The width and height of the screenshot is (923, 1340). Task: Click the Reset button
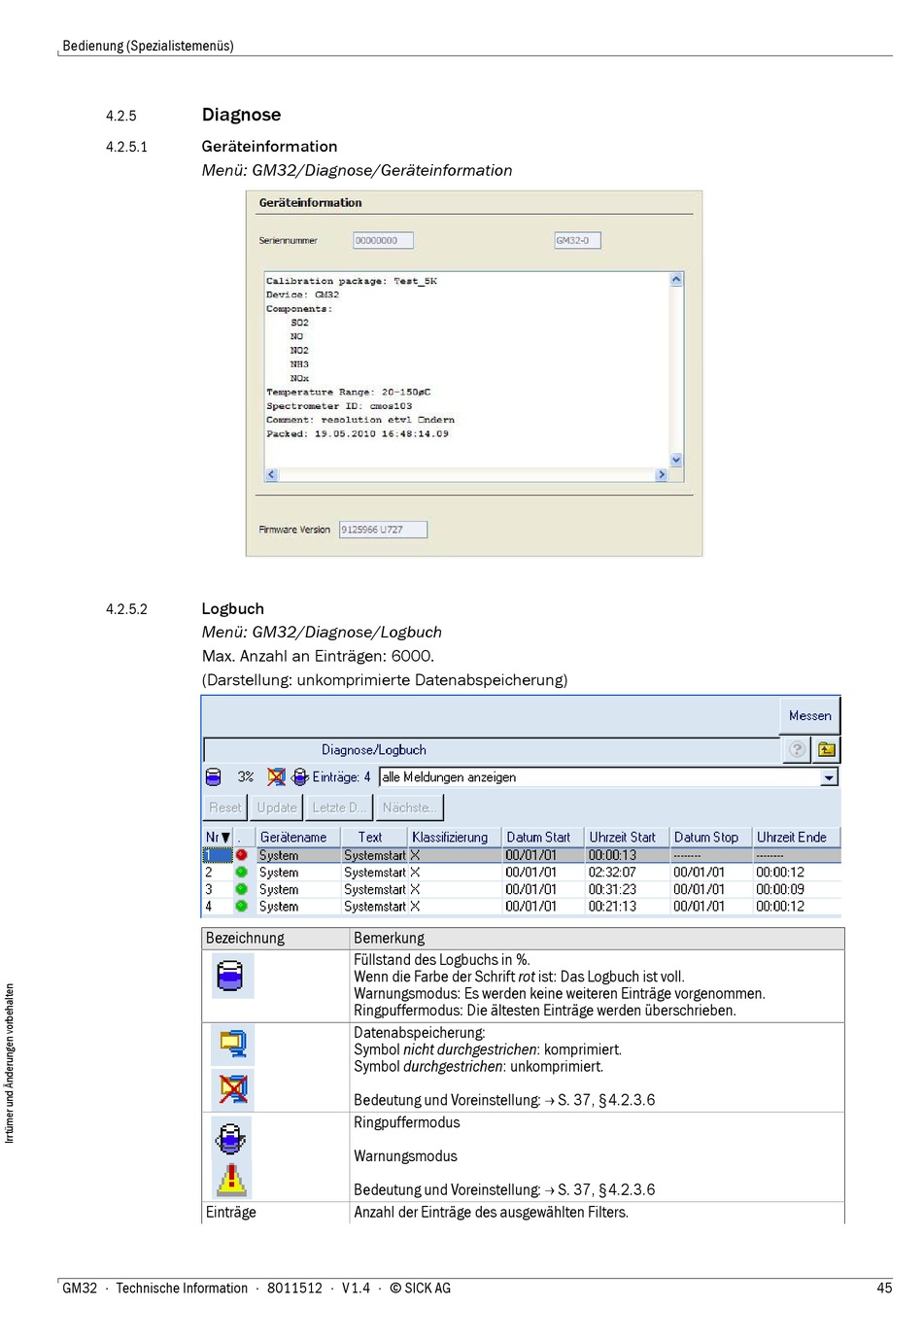225,807
